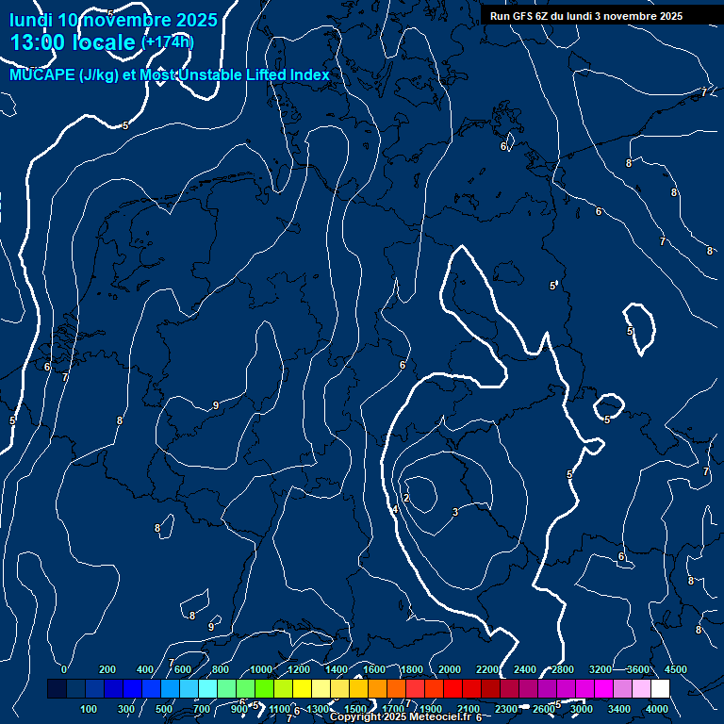This screenshot has width=724, height=724.
Task: Click the legend value '3400'
Action: point(618,709)
